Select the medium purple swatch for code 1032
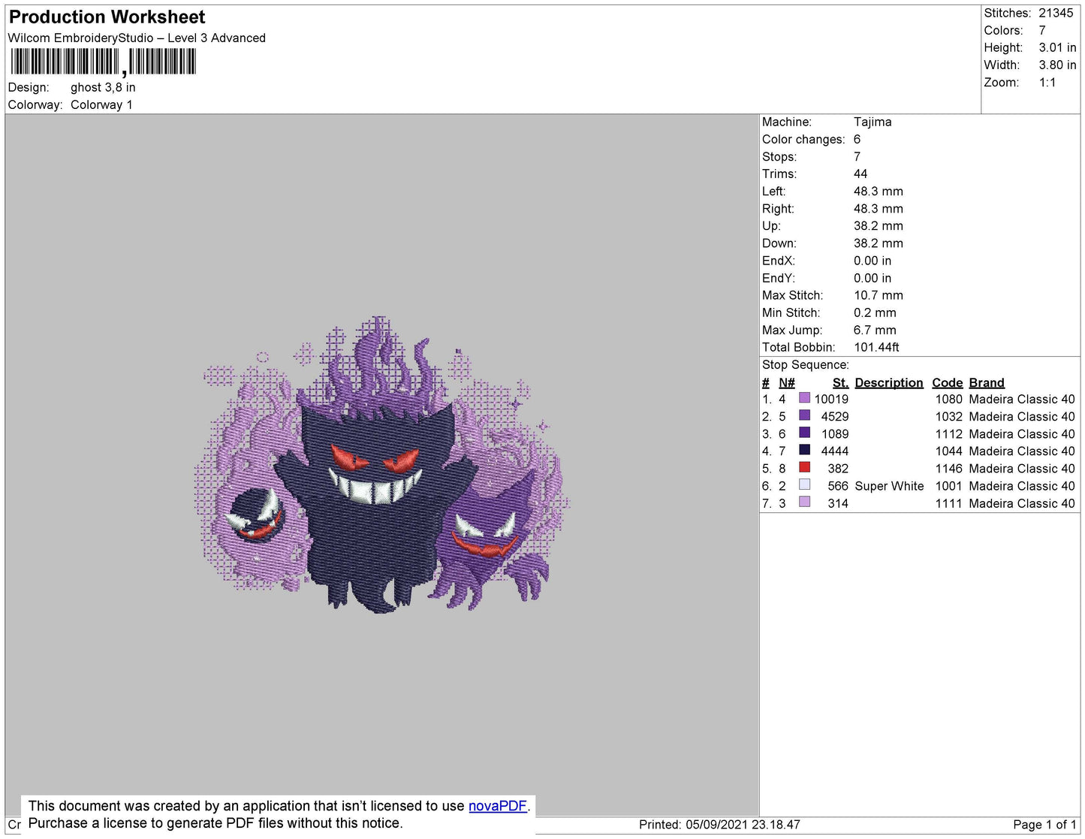The image size is (1085, 839). click(805, 415)
